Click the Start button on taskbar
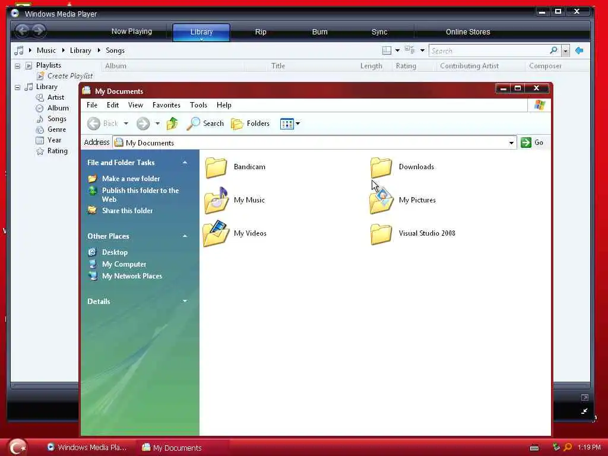Image resolution: width=608 pixels, height=456 pixels. pyautogui.click(x=17, y=447)
